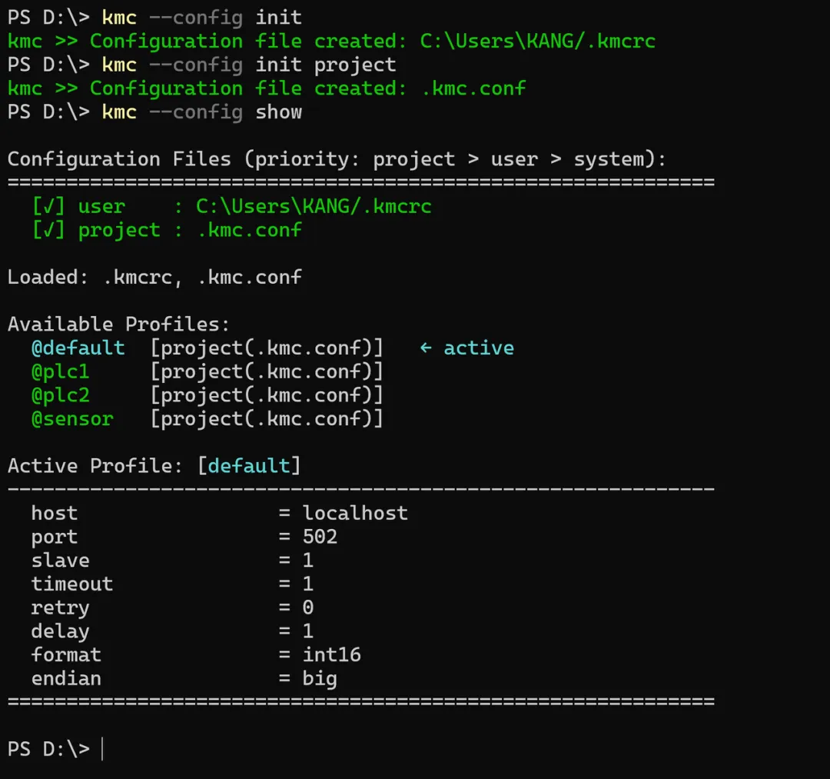Click the arrow before the active label
The image size is (830, 779).
(x=426, y=348)
